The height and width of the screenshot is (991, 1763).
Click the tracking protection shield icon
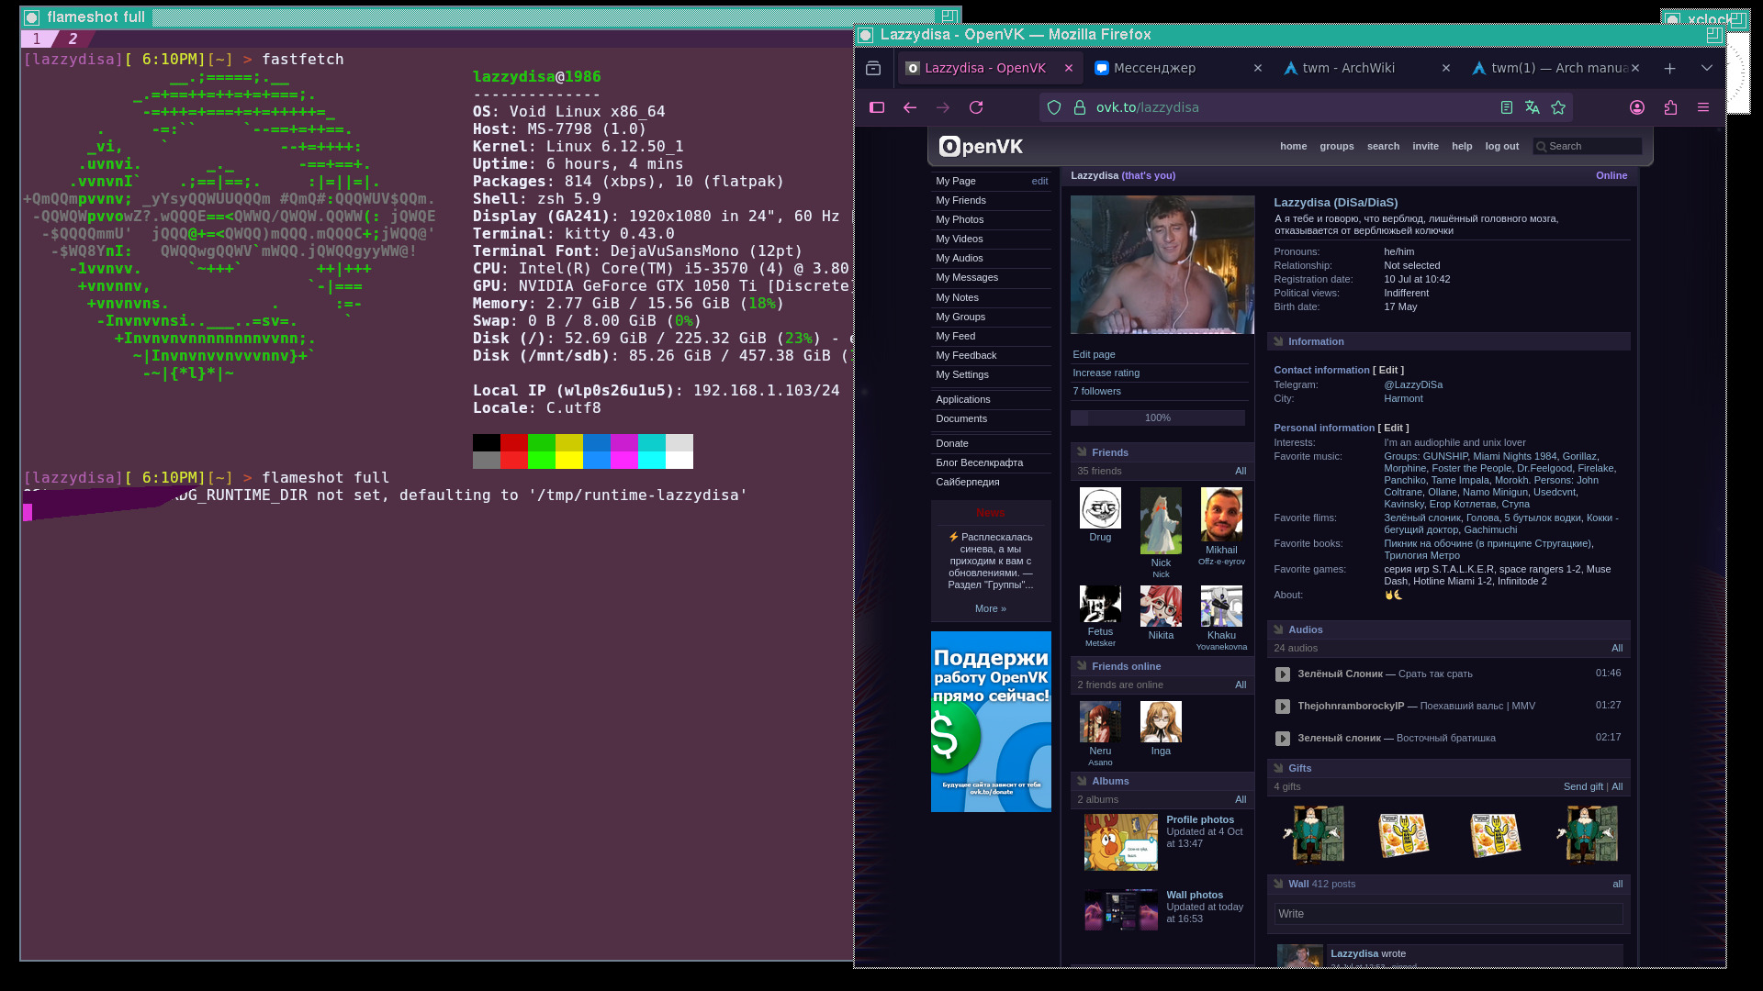click(1054, 107)
